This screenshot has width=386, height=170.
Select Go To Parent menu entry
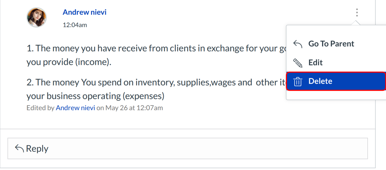click(331, 44)
